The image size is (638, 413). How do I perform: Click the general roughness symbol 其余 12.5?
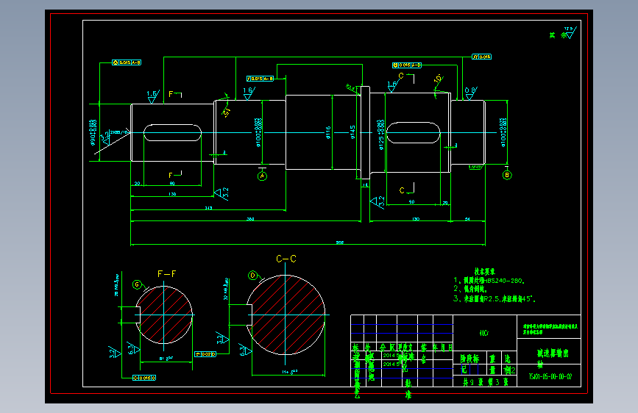tap(563, 33)
